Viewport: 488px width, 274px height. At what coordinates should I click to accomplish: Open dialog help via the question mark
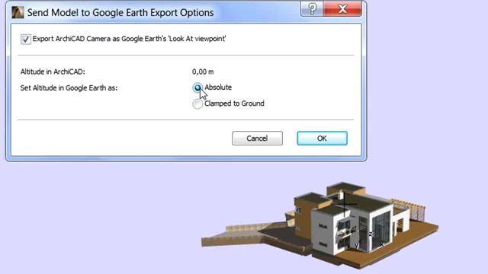click(312, 8)
